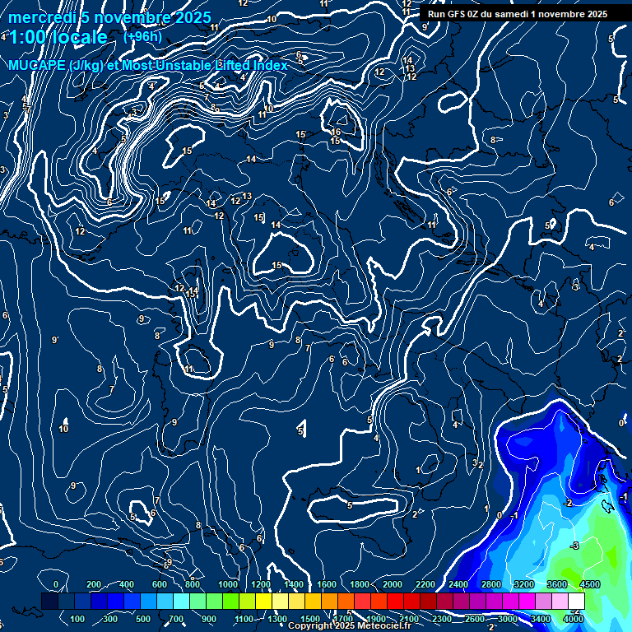
Task: Click the white swatch ending the legend
Action: [x=576, y=601]
